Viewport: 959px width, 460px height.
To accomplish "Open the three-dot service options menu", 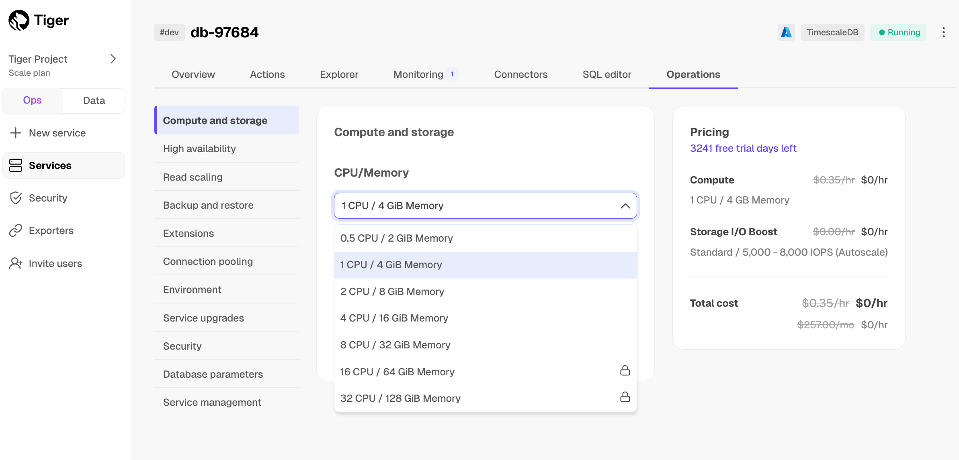I will (943, 33).
